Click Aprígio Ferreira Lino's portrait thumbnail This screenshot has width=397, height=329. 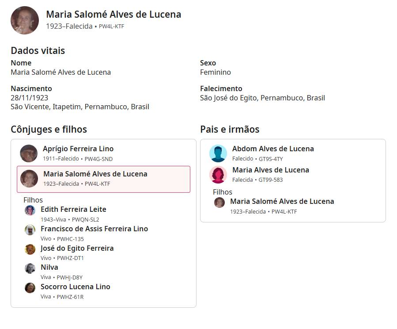[x=29, y=153]
